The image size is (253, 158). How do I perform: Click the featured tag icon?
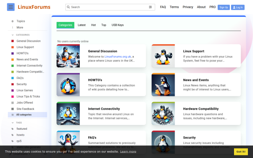(12, 129)
